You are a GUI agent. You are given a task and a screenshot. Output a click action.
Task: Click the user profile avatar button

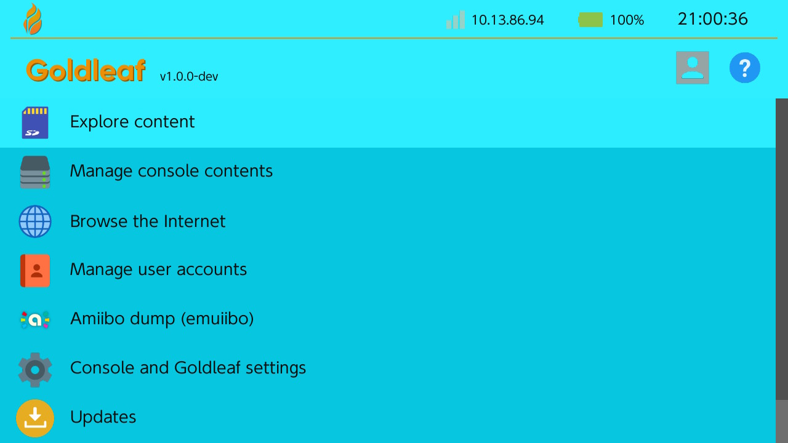[692, 67]
